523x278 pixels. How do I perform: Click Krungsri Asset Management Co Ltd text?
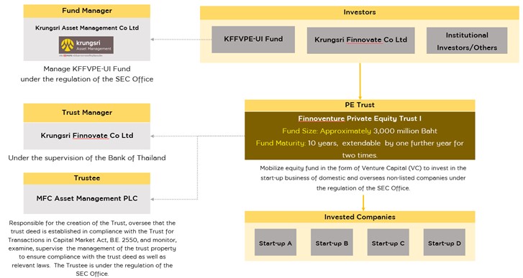tap(87, 28)
